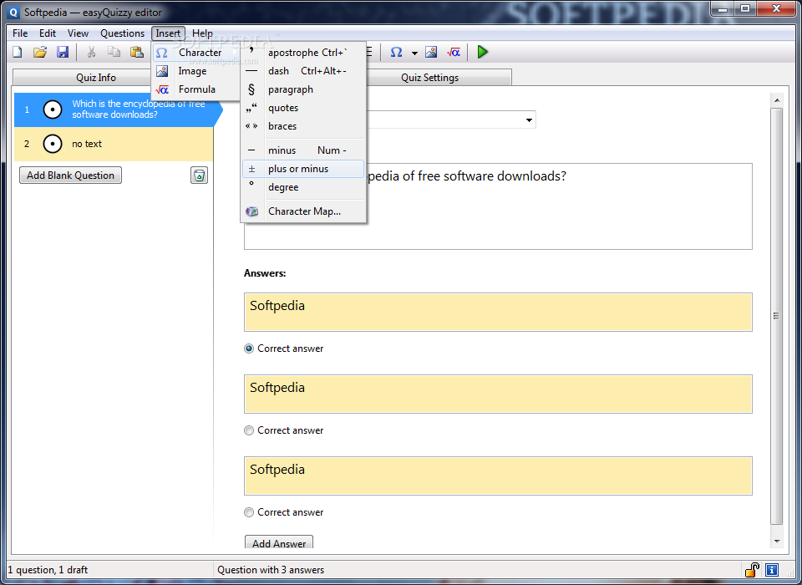Click the Copy toolbar icon
802x585 pixels.
[x=114, y=52]
